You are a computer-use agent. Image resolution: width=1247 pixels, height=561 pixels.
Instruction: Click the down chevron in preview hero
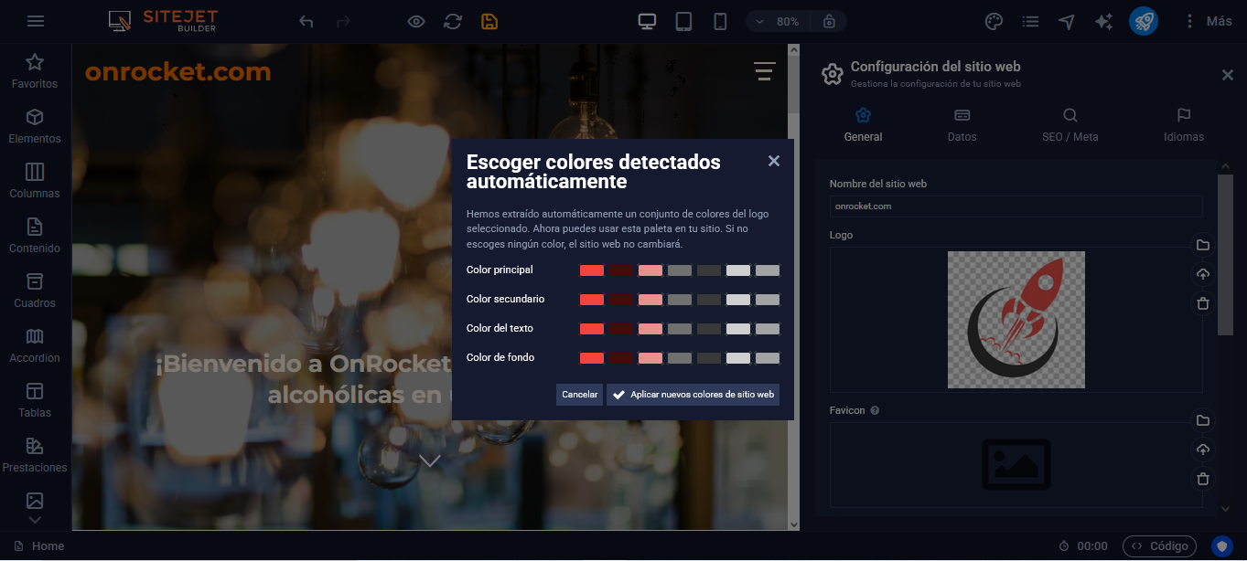pyautogui.click(x=430, y=460)
